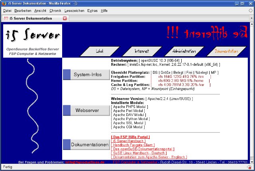Screen dimensions: 255x171
Task: Click the Webserver button
Action: click(86, 110)
